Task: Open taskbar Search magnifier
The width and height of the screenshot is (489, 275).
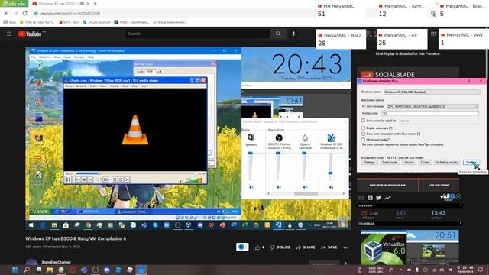Action: pos(27,270)
